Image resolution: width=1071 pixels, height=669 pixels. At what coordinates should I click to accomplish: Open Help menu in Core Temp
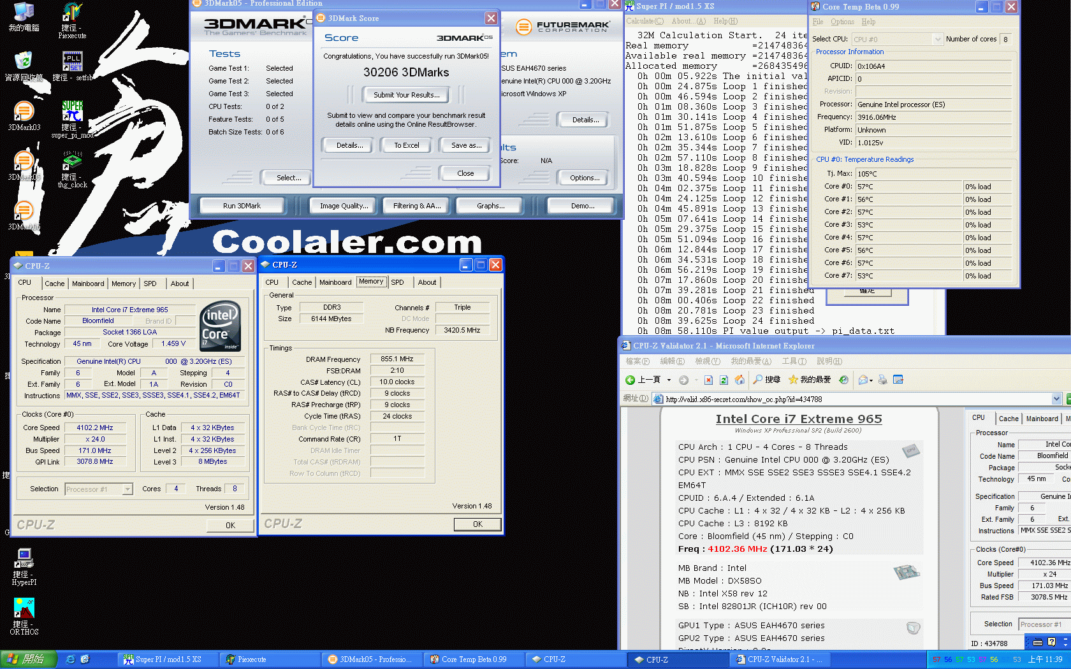coord(868,22)
